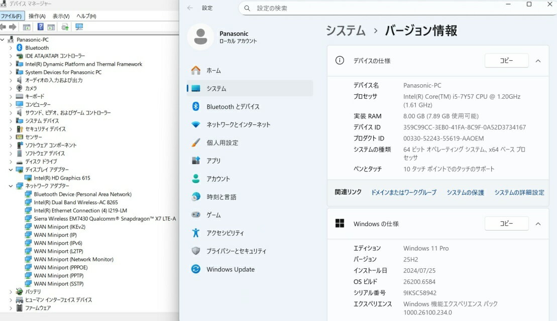Open プライバシーとセキュリティ settings
557x321 pixels.
236,251
